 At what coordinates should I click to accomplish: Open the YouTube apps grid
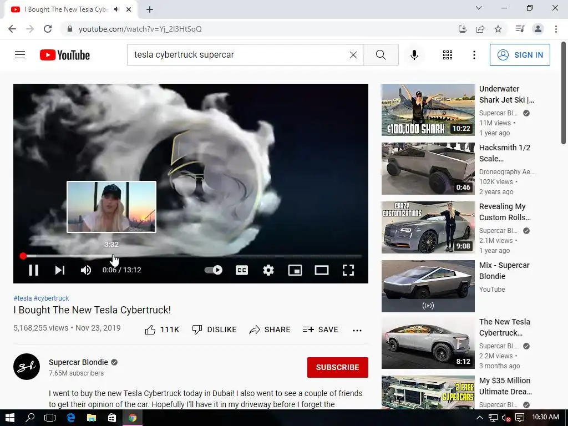tap(448, 55)
